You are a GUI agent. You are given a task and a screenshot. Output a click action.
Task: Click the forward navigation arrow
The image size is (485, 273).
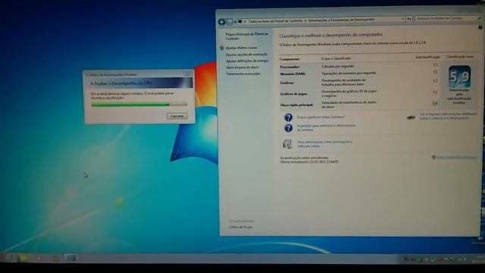tap(230, 22)
